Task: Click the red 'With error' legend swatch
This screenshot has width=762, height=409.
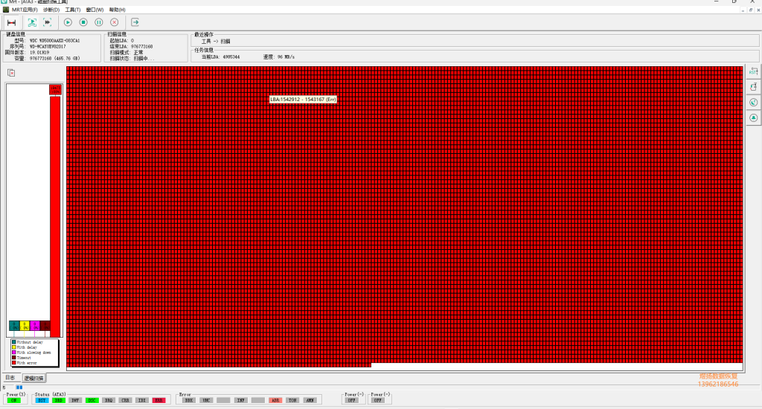Action: click(x=14, y=363)
